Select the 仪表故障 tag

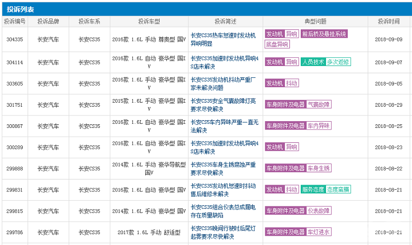tap(319, 211)
